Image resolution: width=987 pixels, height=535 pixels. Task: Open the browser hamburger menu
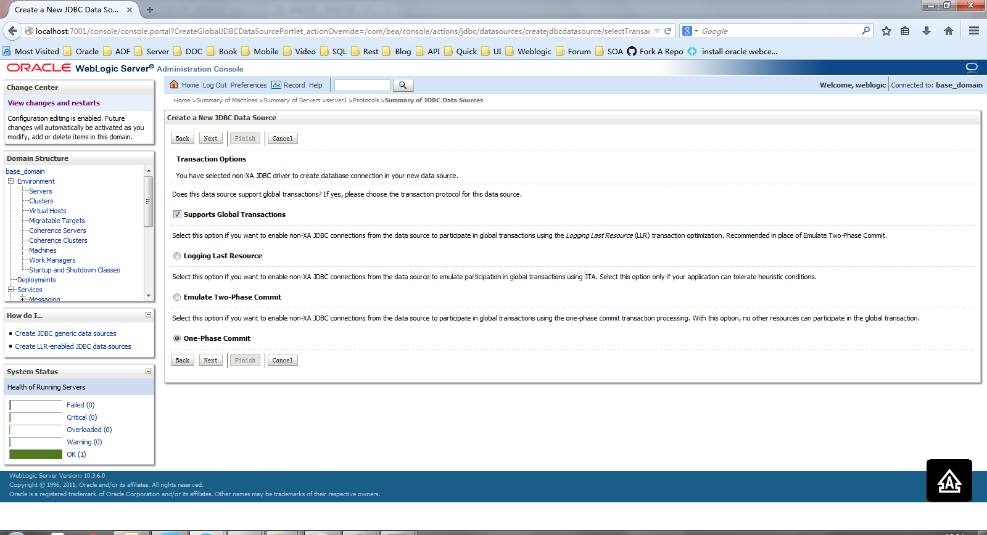coord(974,31)
